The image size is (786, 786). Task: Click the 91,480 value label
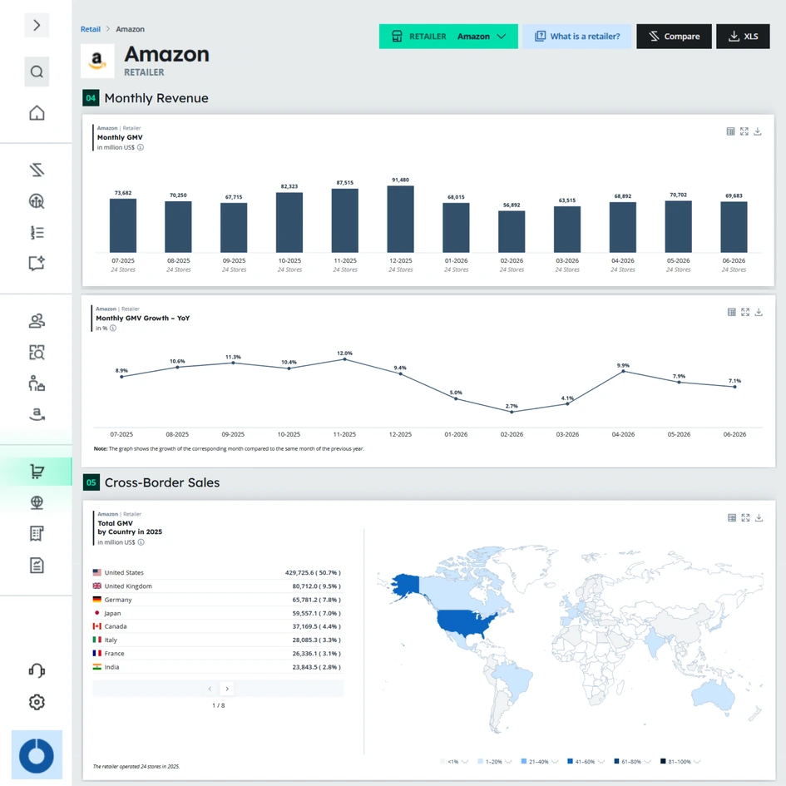coord(400,180)
